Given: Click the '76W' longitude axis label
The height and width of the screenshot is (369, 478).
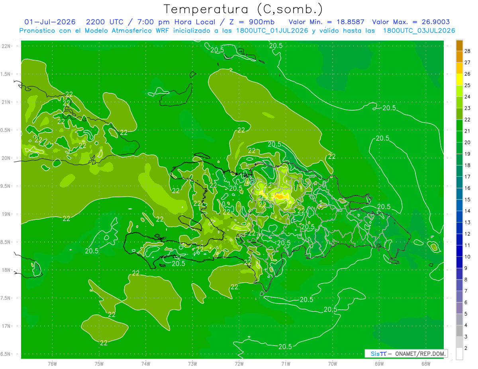Looking at the screenshot, I should (52, 363).
